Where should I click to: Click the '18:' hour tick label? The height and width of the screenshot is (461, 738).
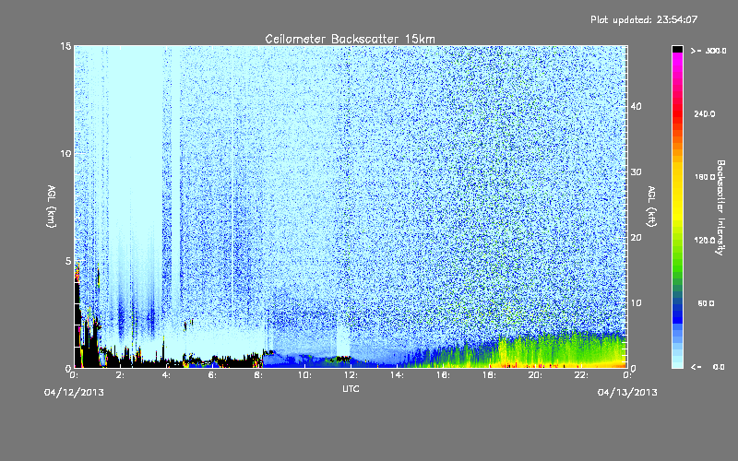[x=489, y=375]
